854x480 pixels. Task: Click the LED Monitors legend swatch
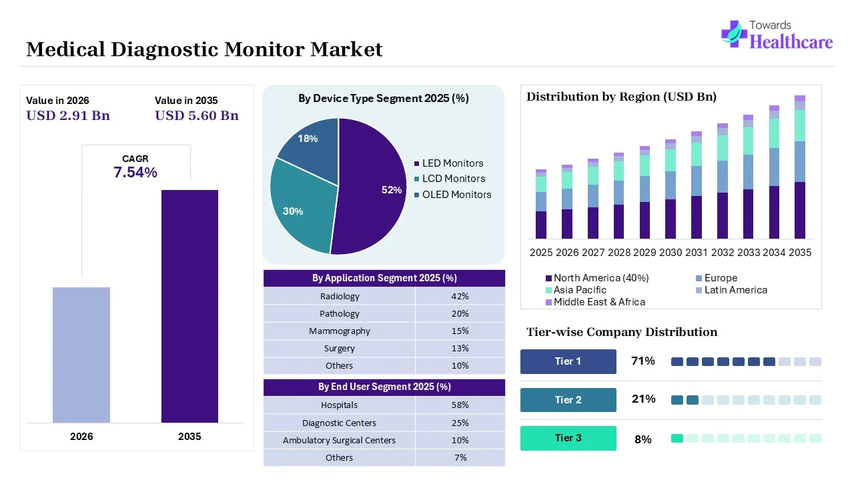417,163
